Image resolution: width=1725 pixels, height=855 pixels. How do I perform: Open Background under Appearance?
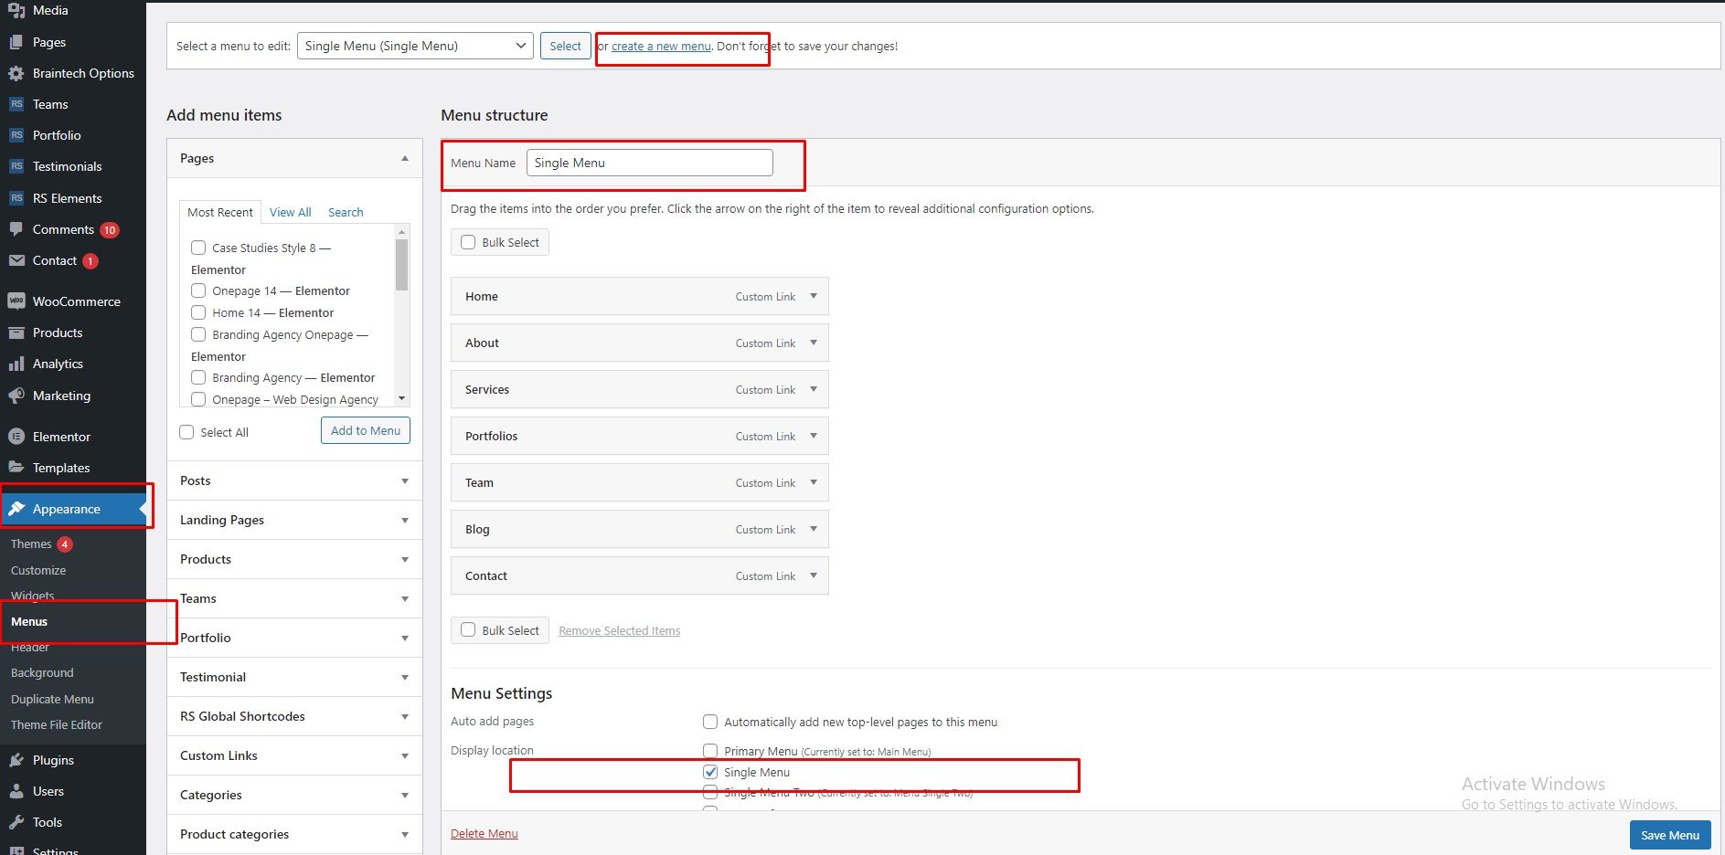[42, 672]
